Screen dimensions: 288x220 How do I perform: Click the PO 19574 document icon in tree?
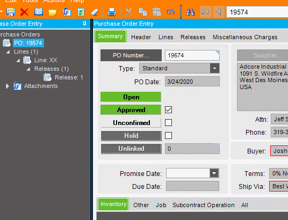click(x=6, y=43)
